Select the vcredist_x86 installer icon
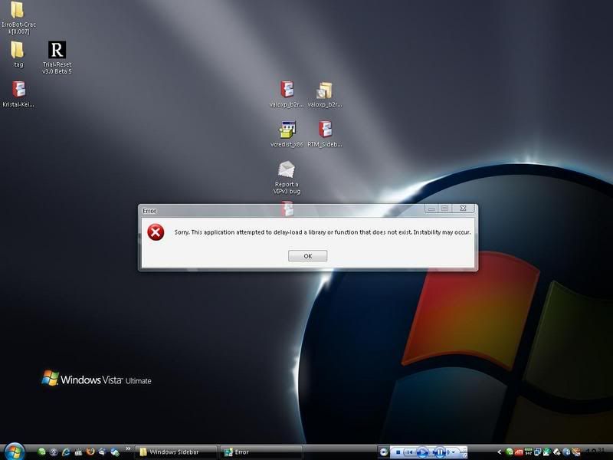Viewport: 613px width, 460px height. pyautogui.click(x=287, y=129)
